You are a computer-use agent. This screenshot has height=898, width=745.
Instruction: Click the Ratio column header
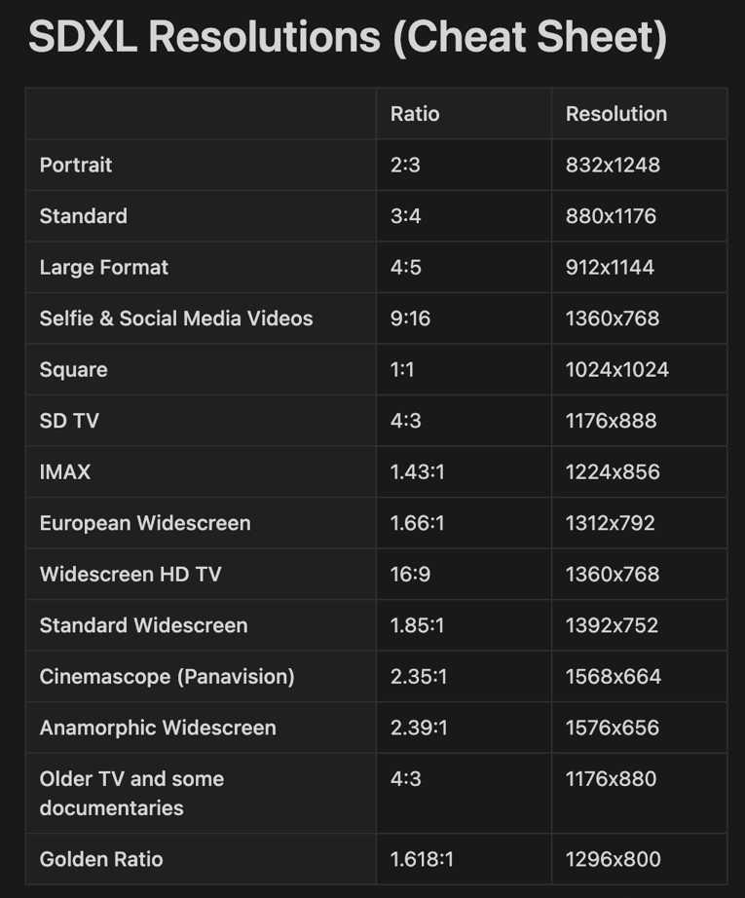coord(415,114)
